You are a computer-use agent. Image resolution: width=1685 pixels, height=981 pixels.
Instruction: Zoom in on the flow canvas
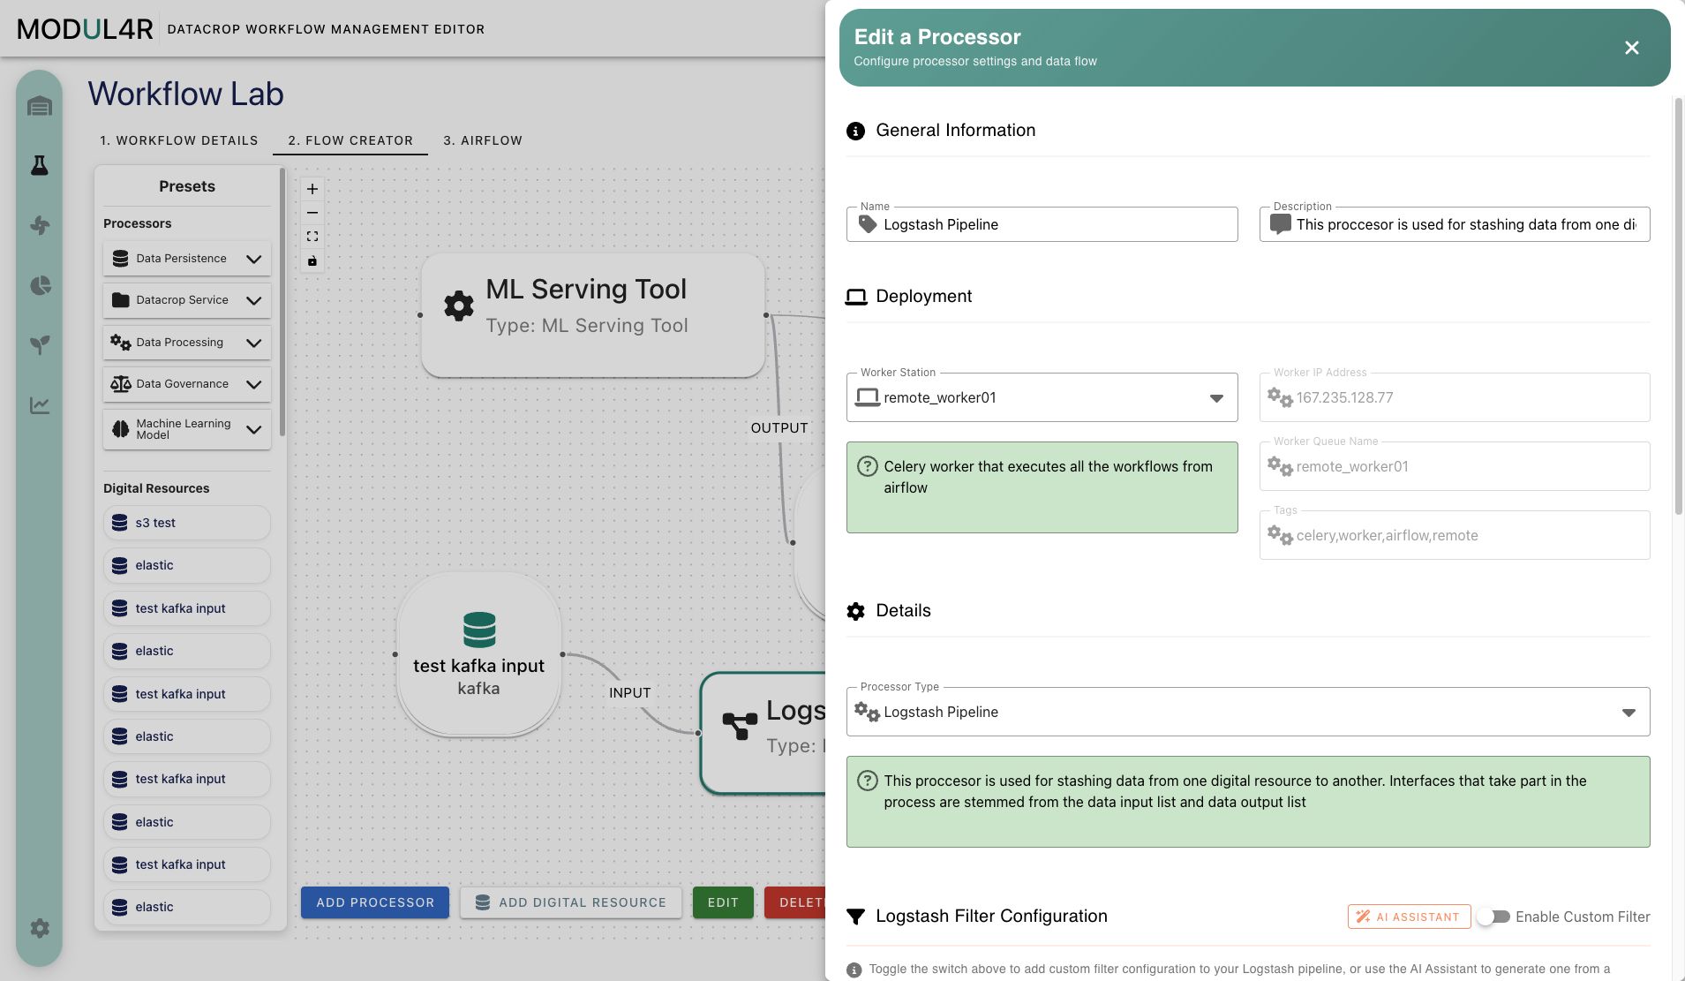pos(312,189)
